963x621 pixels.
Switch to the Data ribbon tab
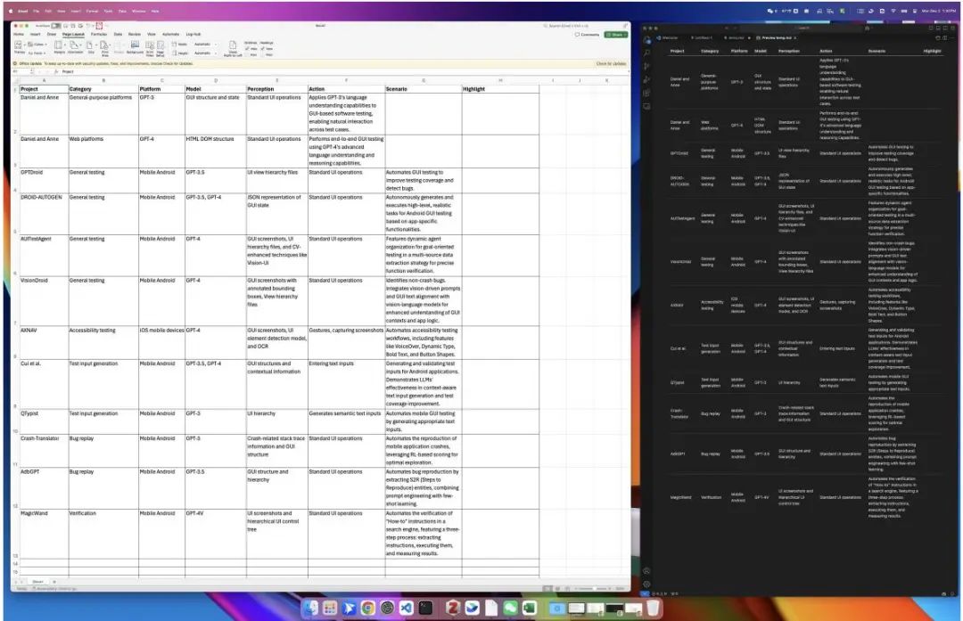click(118, 35)
